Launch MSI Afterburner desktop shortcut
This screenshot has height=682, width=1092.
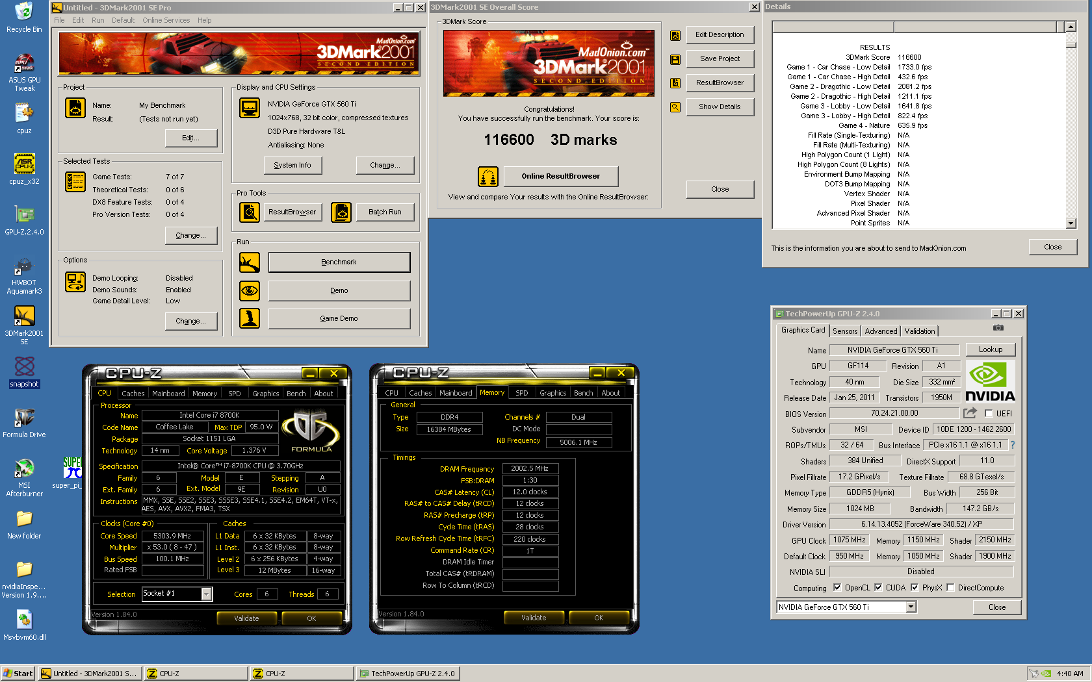24,477
